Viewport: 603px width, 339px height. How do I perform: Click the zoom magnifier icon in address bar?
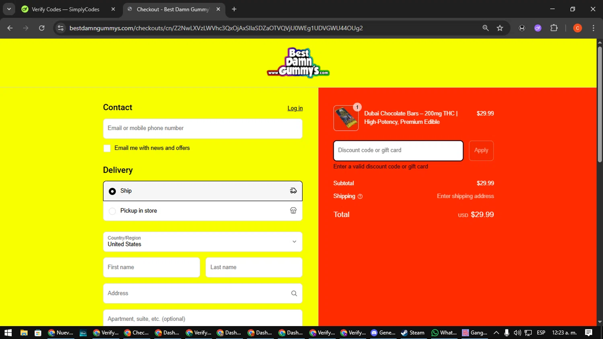click(486, 28)
